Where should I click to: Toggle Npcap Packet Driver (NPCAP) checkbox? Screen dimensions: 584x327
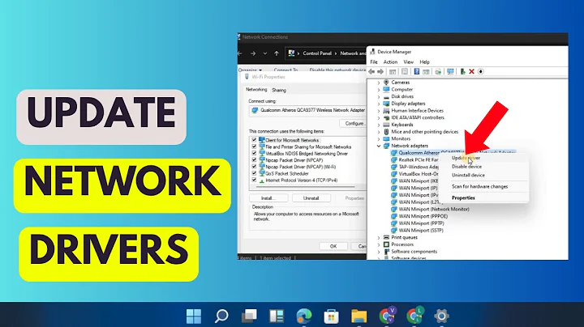pyautogui.click(x=254, y=160)
